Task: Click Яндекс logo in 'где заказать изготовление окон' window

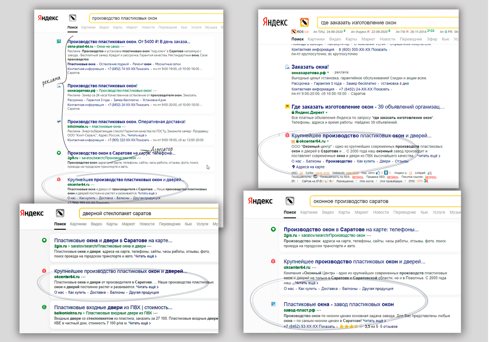Action: coord(275,22)
